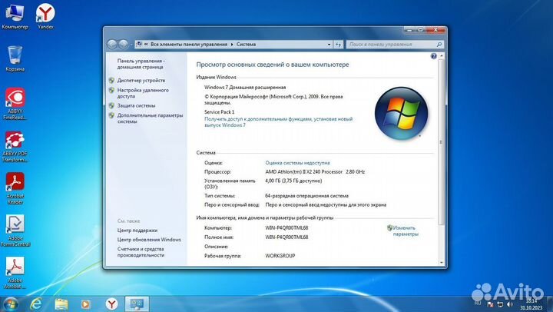Select the Adobe Acrobat desktop shortcut

pyautogui.click(x=15, y=273)
